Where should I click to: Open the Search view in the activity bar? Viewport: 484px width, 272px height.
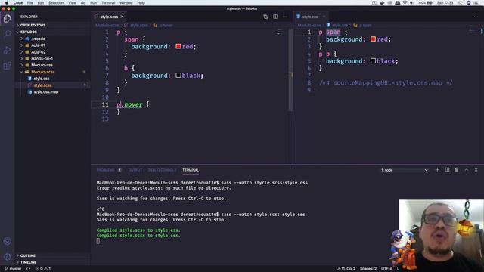pos(7,34)
